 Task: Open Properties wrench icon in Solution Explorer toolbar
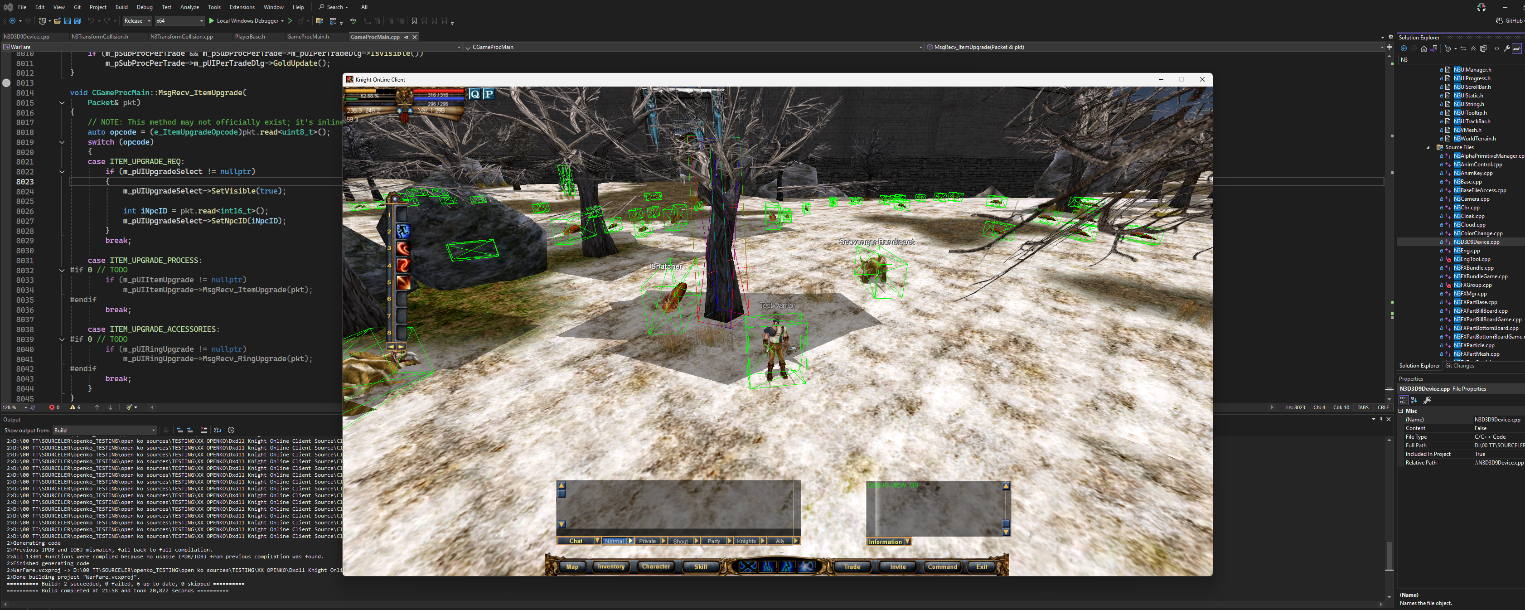click(x=1507, y=48)
